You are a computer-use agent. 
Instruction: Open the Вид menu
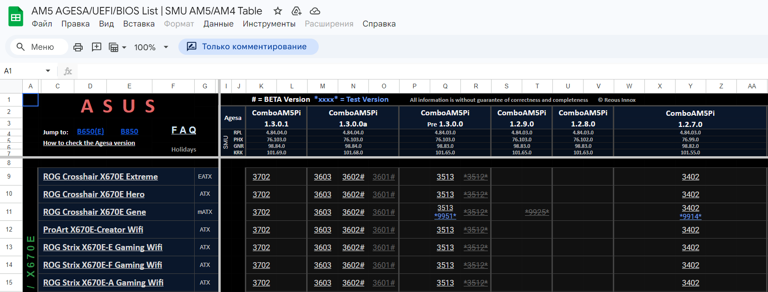(x=106, y=24)
